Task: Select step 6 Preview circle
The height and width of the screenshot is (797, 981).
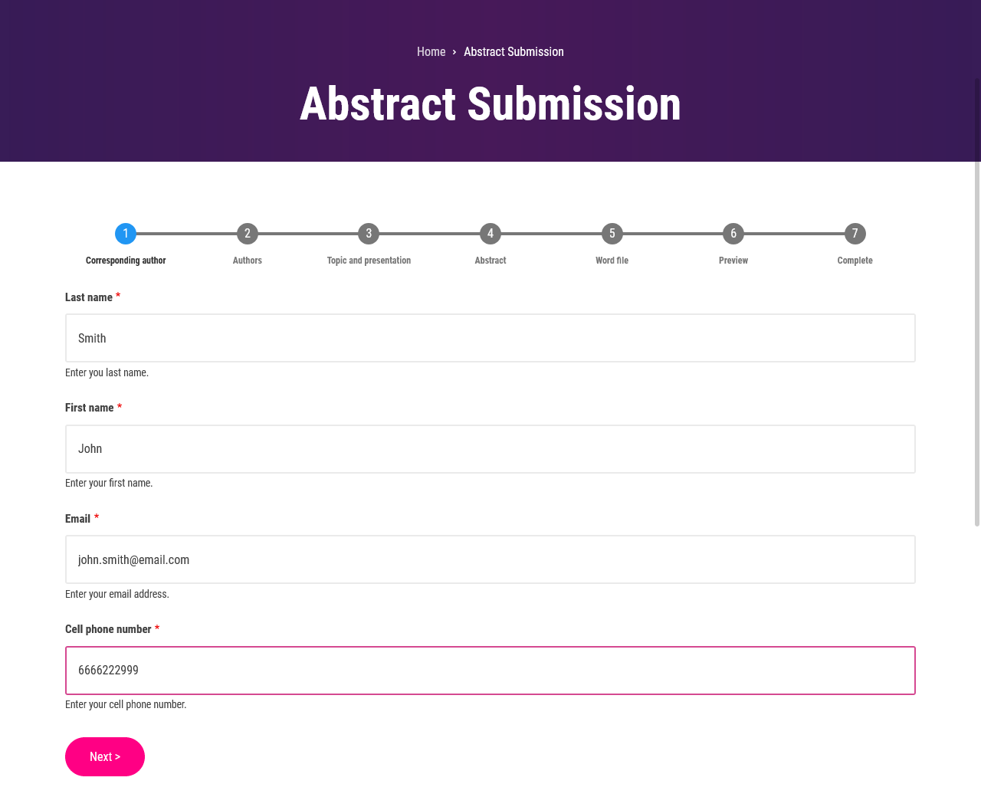Action: (733, 234)
